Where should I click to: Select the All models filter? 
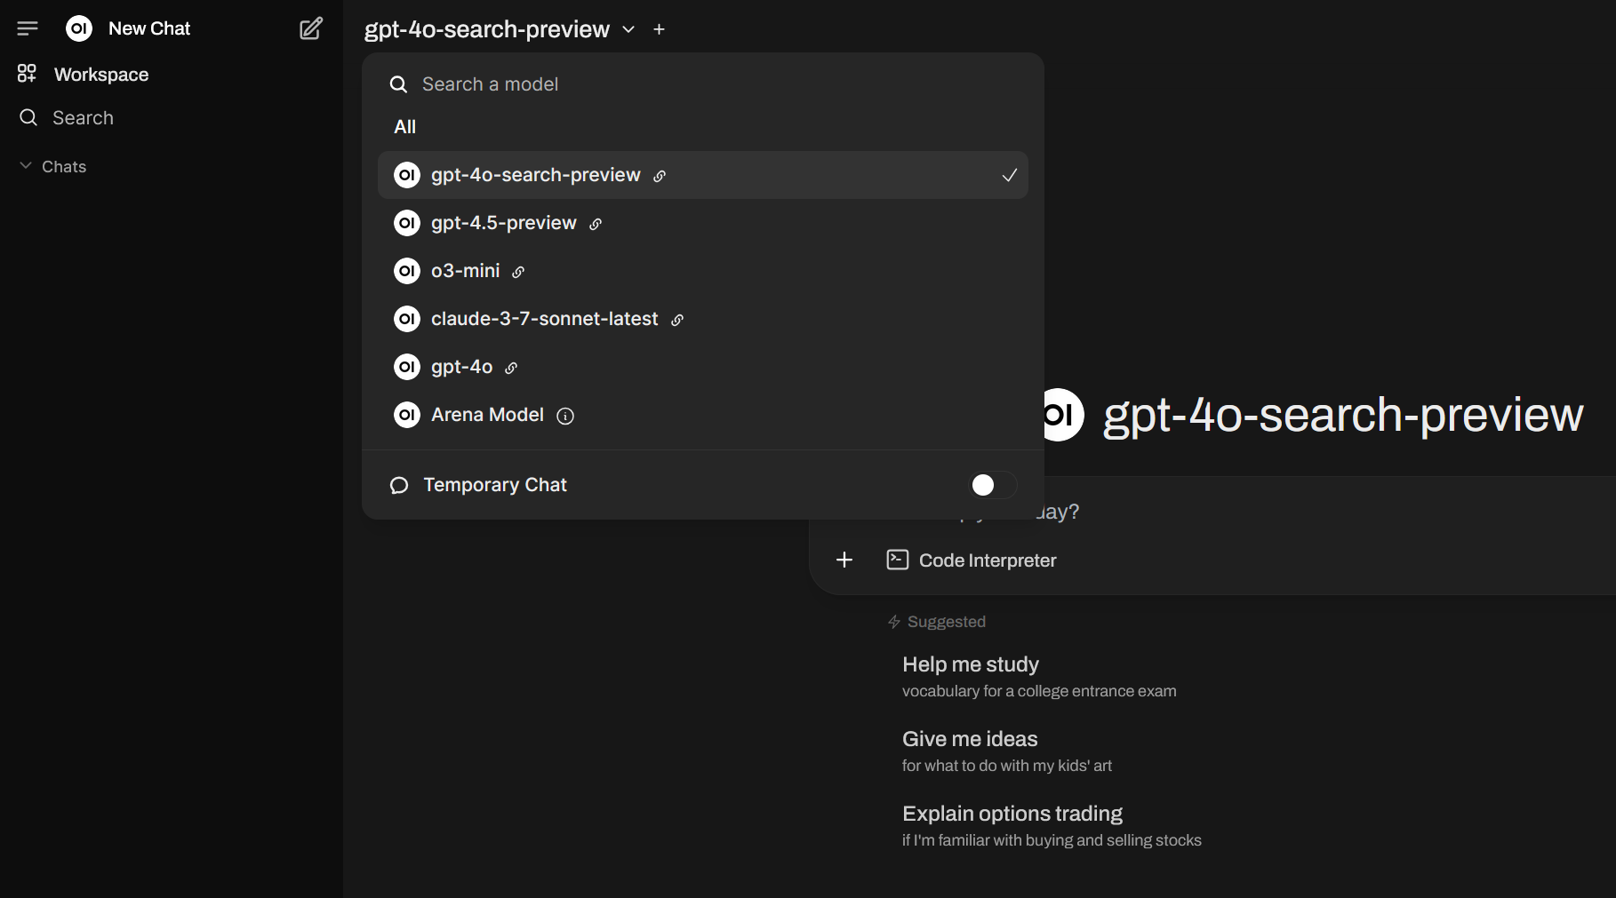(404, 126)
